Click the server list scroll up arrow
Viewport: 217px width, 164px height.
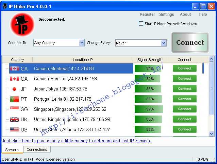(211, 59)
